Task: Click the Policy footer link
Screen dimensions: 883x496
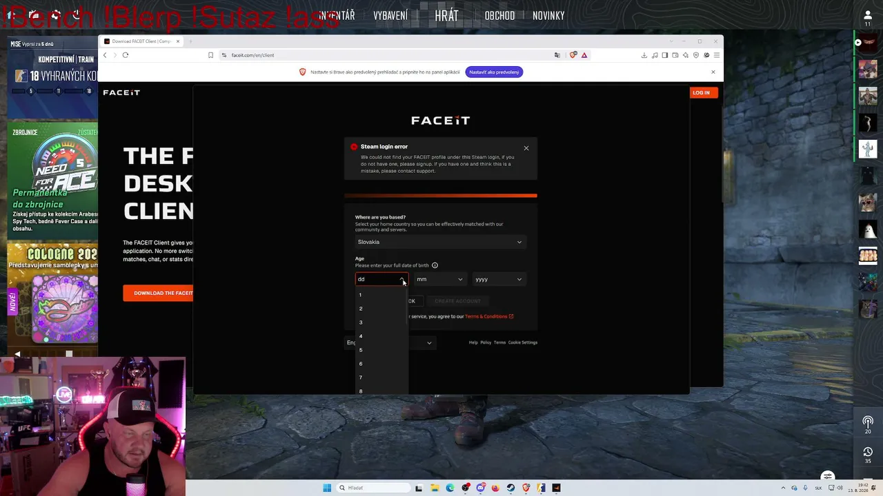Action: 486,342
